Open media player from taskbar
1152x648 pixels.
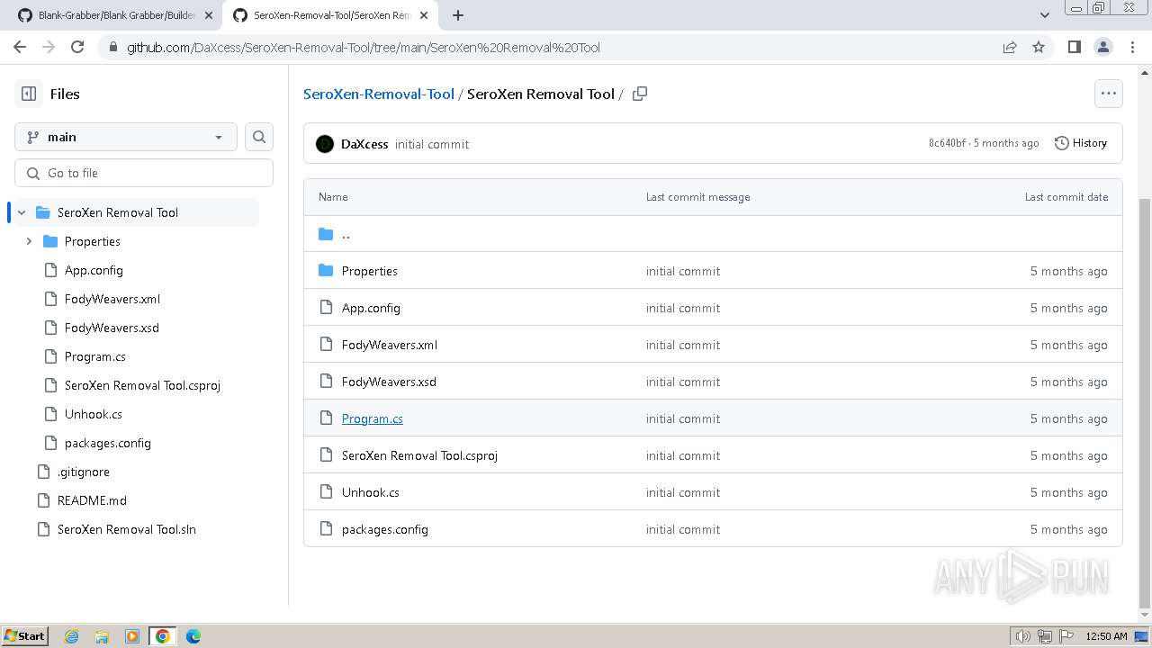tap(132, 636)
